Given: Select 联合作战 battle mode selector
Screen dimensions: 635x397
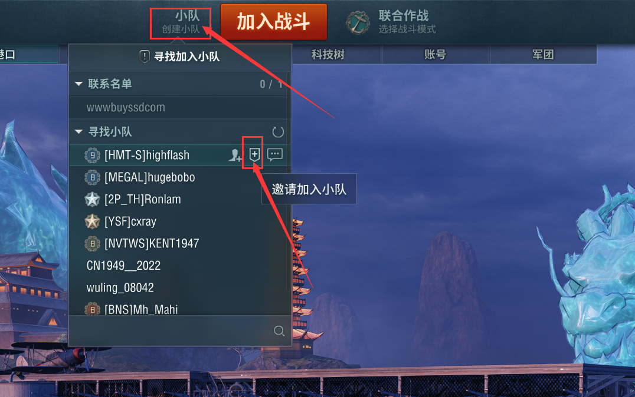Looking at the screenshot, I should pyautogui.click(x=392, y=22).
